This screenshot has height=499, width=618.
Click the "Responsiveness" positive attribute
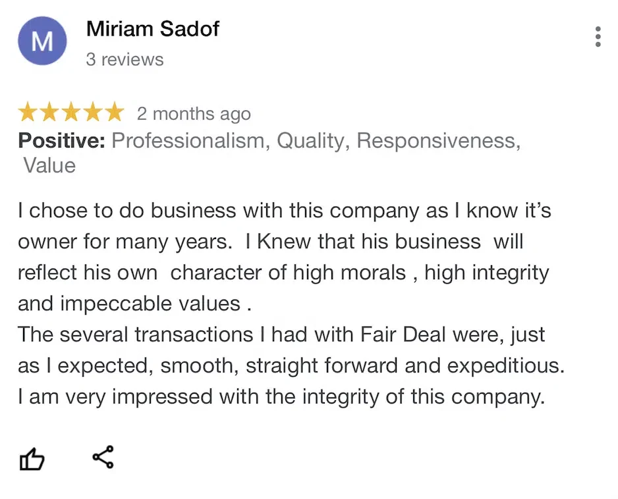coord(438,141)
